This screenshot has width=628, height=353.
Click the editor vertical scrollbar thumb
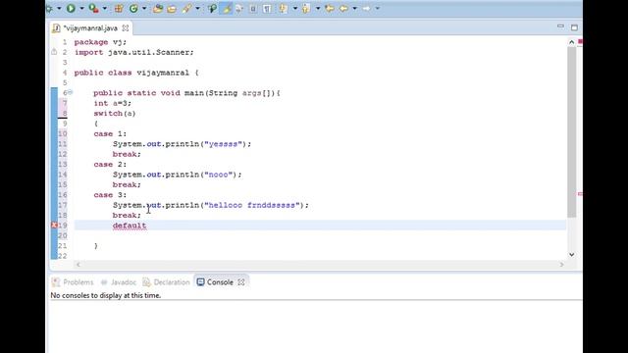click(x=571, y=132)
